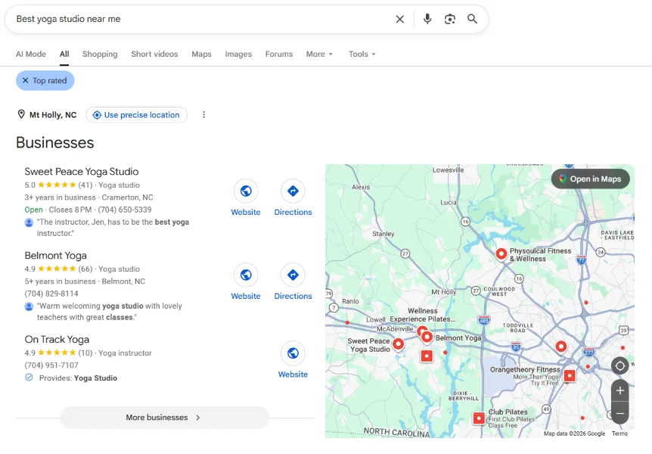Open image search with the camera lens icon
652x454 pixels.
[449, 19]
